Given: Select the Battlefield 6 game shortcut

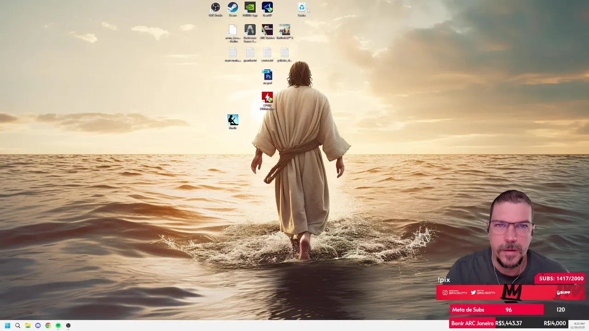Looking at the screenshot, I should click(x=284, y=32).
